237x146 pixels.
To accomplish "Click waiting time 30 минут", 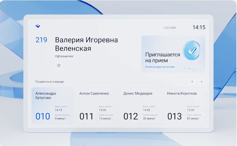I will pos(149,118).
